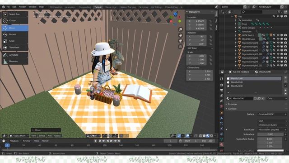Choose the Measure tool
Viewport: 289px width, 163px height.
(x=15, y=62)
